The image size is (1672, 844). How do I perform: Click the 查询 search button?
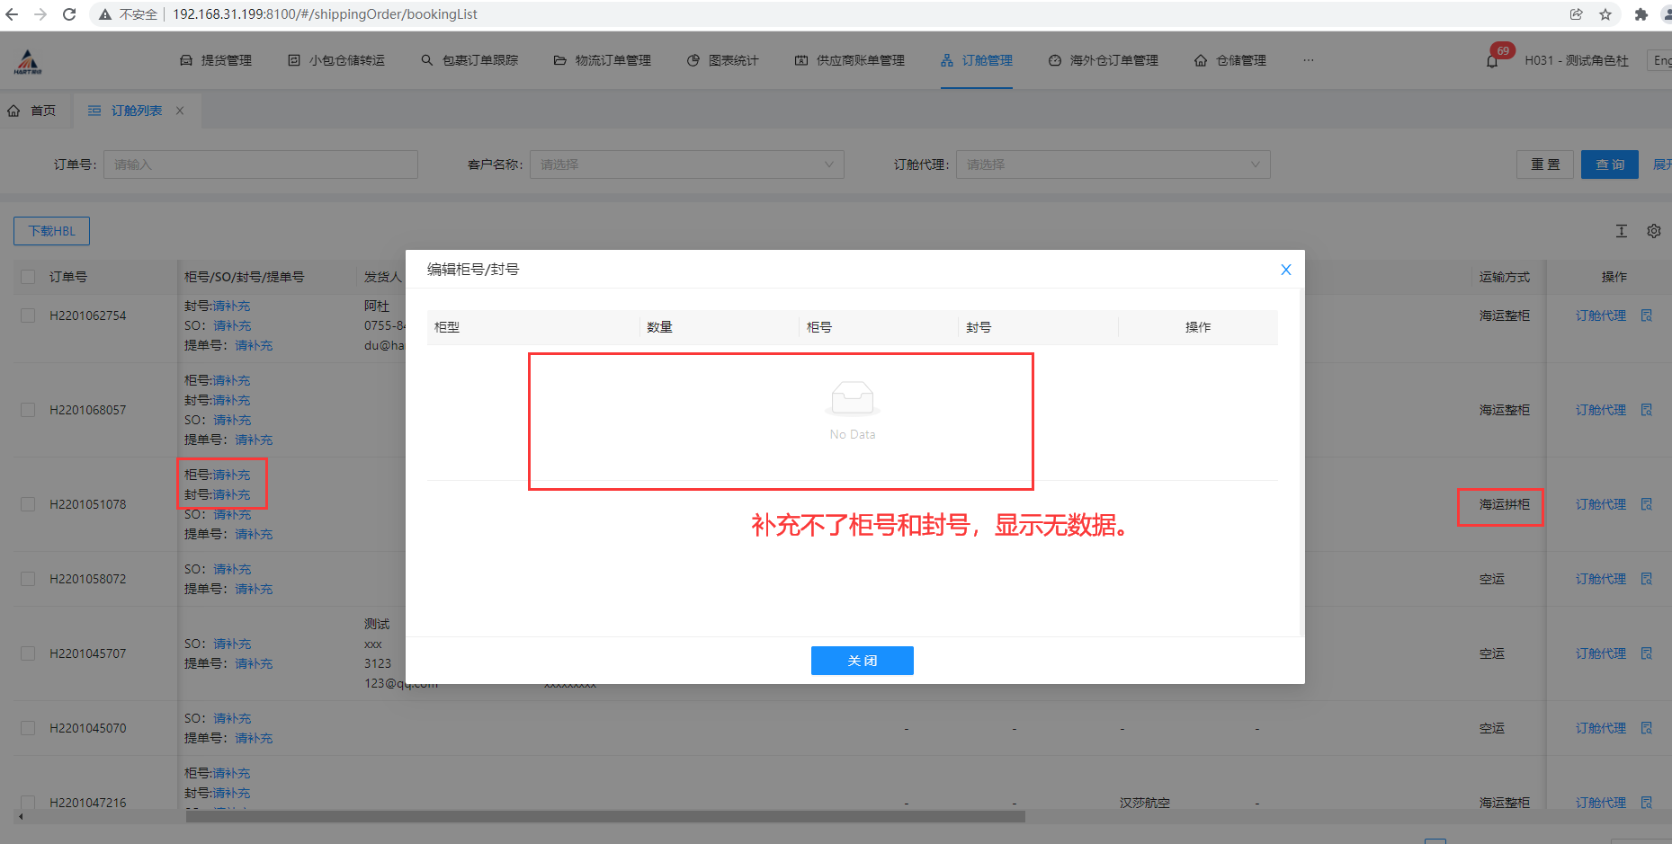point(1609,164)
